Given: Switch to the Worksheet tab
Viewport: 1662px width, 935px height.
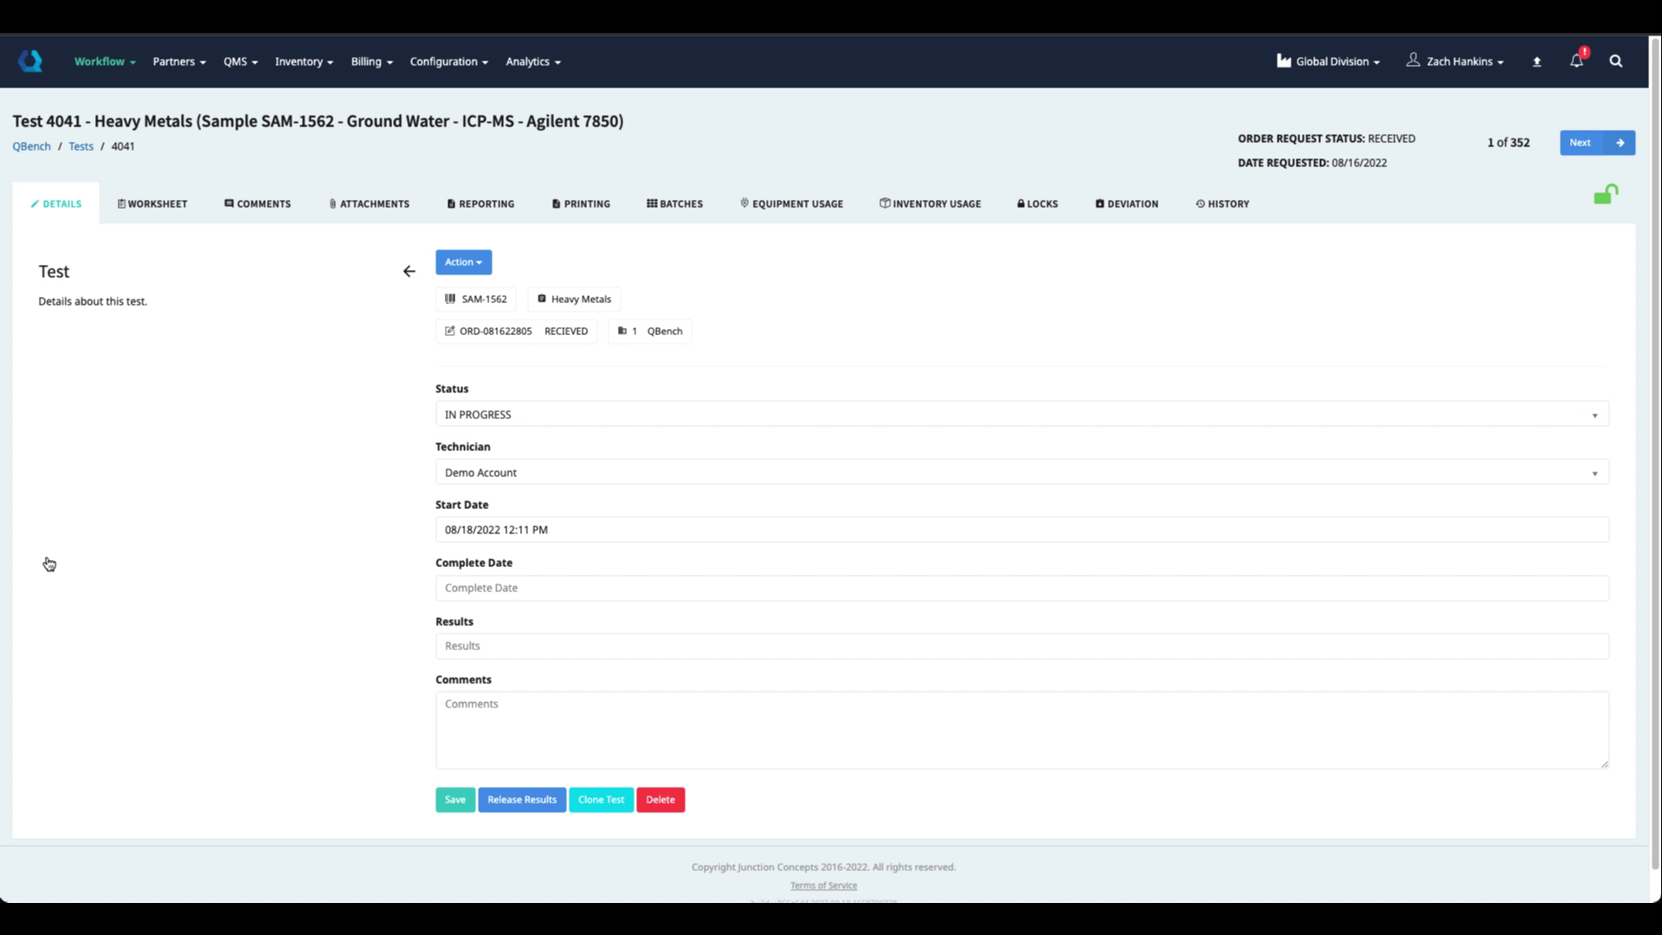Looking at the screenshot, I should (152, 204).
